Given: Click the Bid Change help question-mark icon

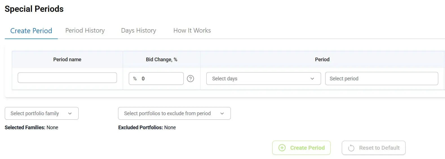Looking at the screenshot, I should (x=191, y=79).
